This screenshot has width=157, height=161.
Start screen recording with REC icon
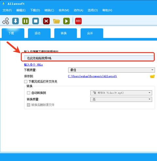(x=78, y=21)
